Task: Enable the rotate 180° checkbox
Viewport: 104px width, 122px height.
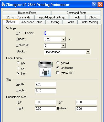Action: point(58,73)
